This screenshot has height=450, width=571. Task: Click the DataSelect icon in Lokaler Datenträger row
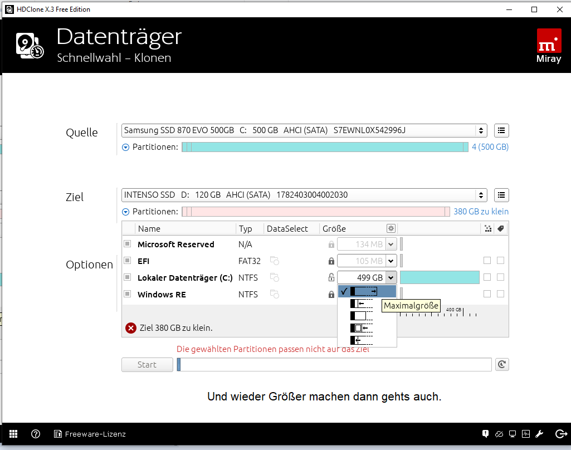tap(275, 277)
